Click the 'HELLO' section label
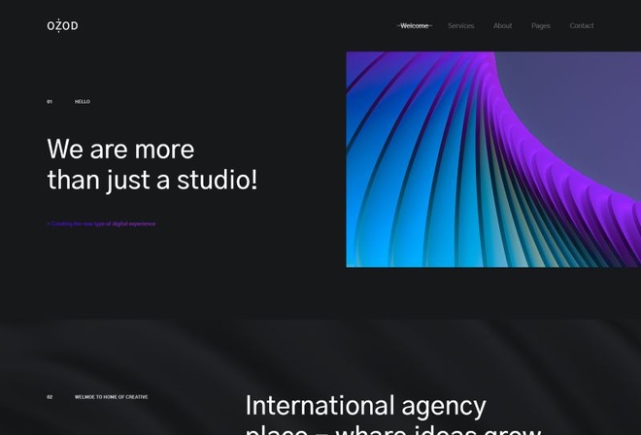 pos(83,101)
